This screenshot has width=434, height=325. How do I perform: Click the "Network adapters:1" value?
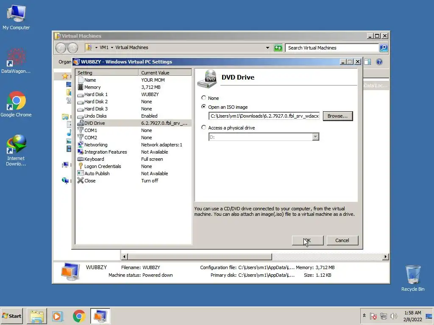pos(161,145)
